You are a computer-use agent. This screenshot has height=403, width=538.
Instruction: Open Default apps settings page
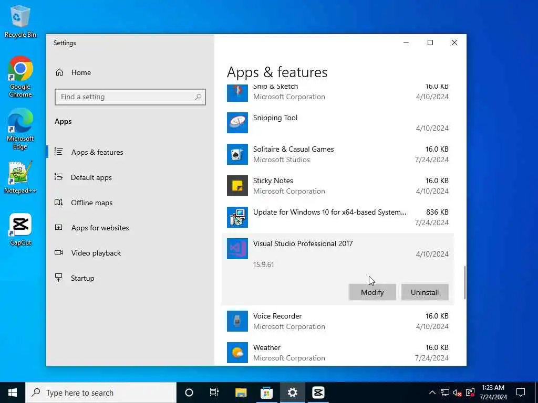click(x=91, y=177)
